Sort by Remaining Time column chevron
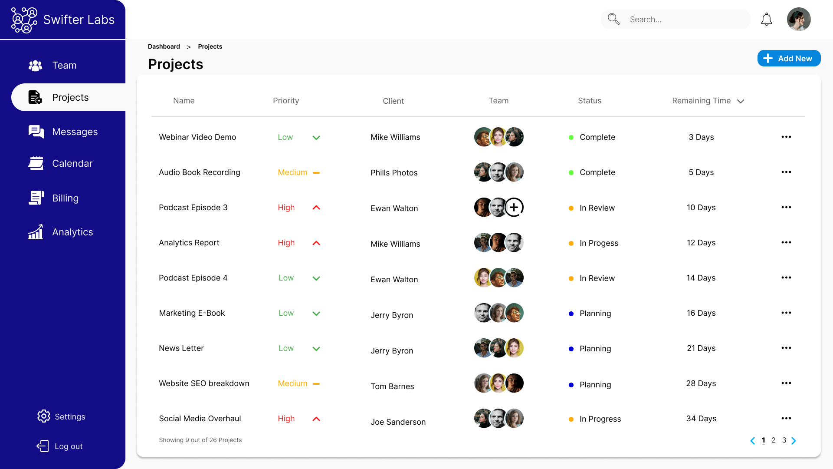This screenshot has height=469, width=833. [741, 101]
